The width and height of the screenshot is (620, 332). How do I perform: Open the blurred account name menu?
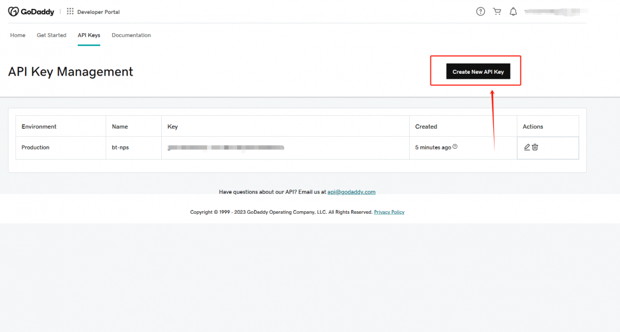[556, 12]
